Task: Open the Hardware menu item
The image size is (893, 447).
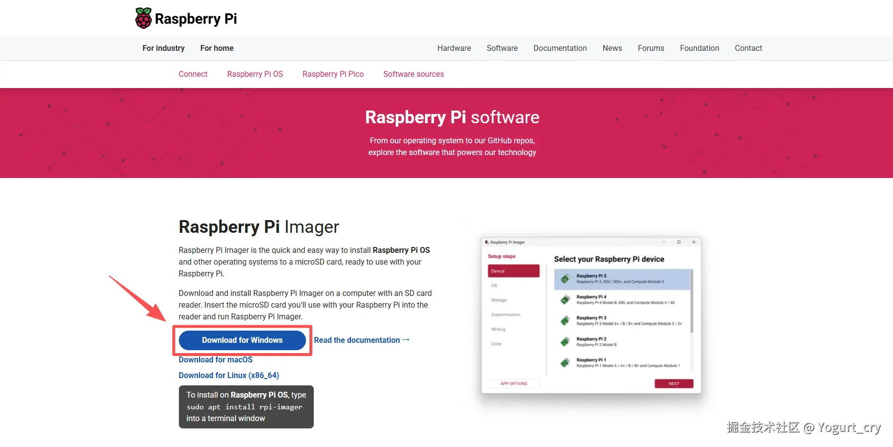Action: click(454, 48)
